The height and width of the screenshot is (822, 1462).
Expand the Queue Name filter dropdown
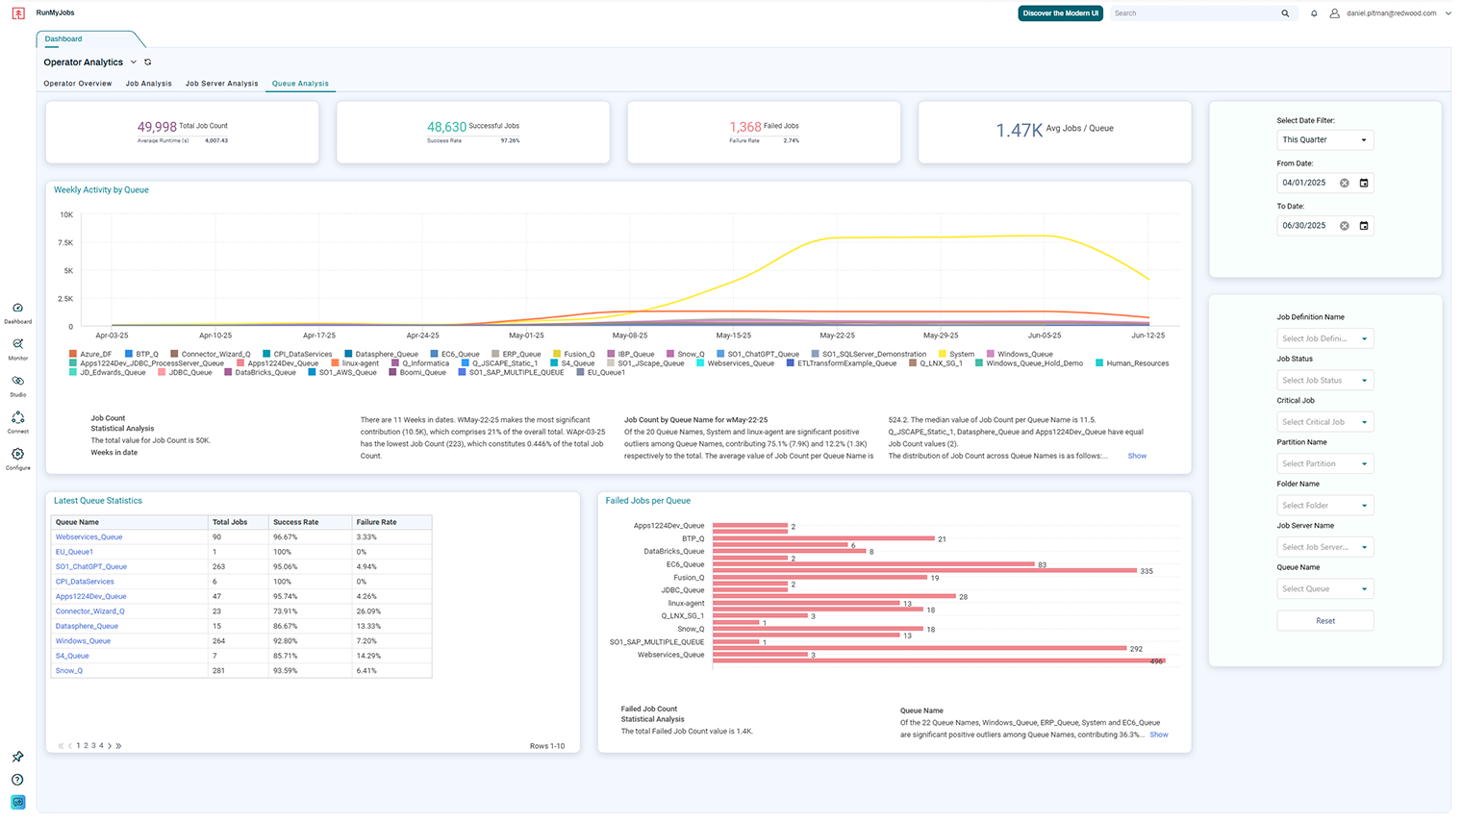[1324, 589]
